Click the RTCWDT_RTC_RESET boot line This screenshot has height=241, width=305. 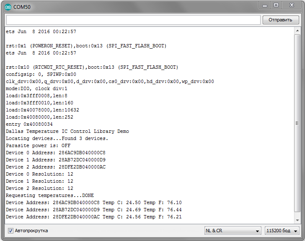pos(92,67)
